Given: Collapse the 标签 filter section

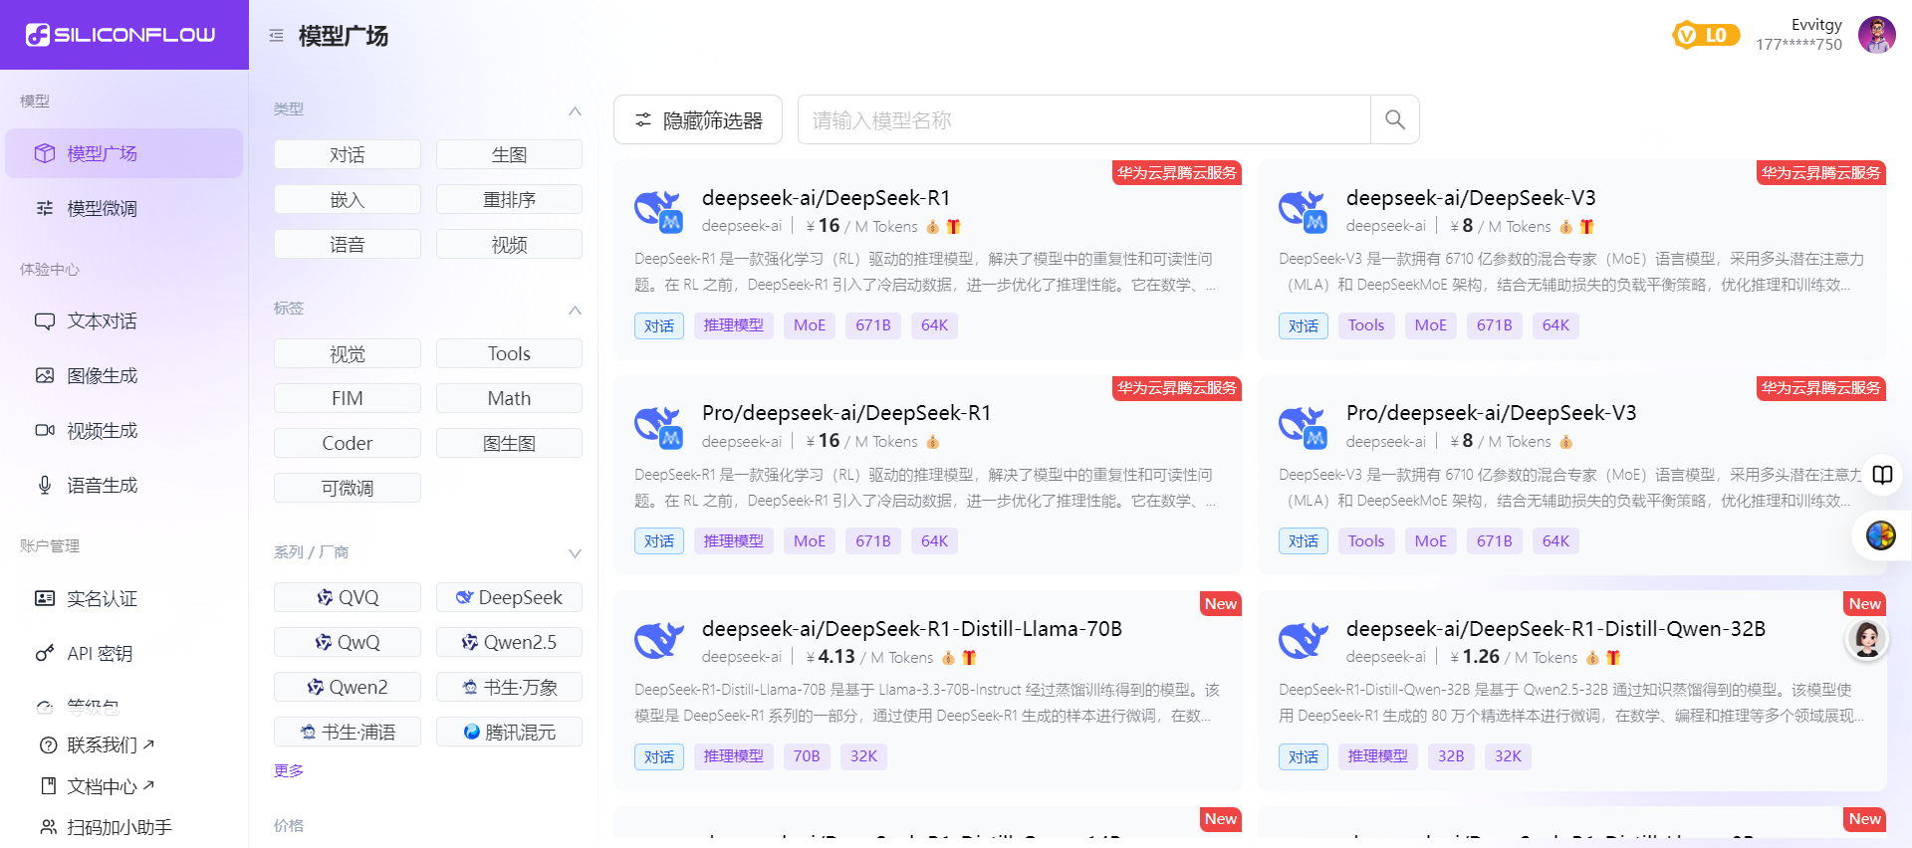Looking at the screenshot, I should 575,310.
